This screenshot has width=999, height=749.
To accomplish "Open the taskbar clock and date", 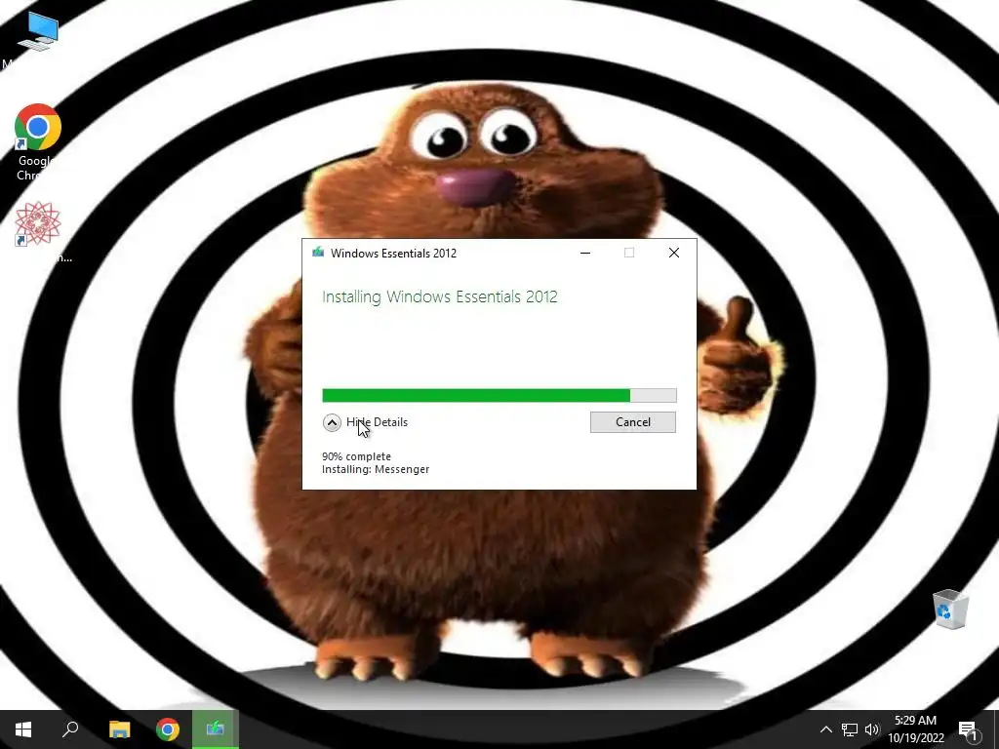I will [915, 729].
